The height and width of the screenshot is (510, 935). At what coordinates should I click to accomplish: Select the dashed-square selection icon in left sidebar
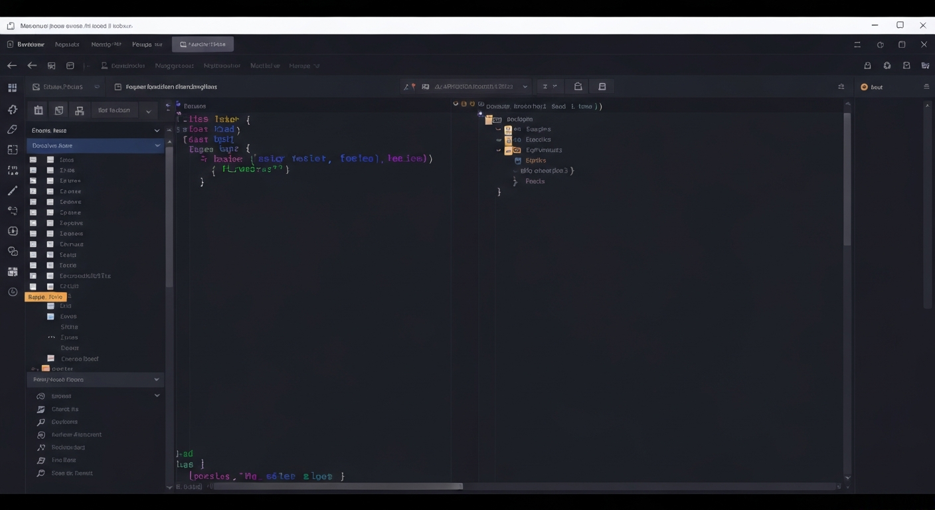[x=13, y=150]
